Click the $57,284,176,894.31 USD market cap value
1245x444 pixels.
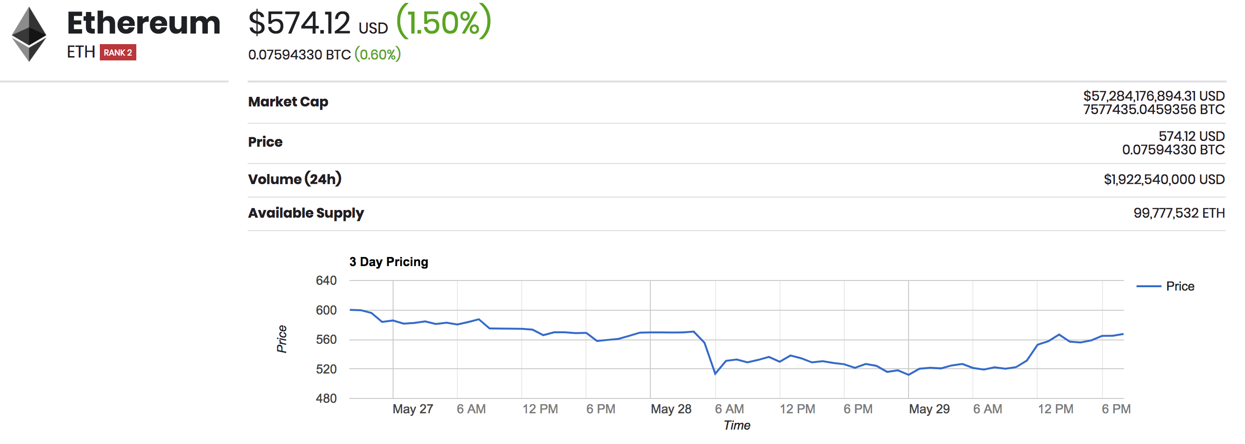1154,96
